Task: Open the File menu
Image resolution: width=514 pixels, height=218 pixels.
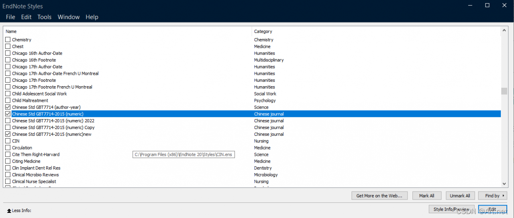Action: coord(10,17)
